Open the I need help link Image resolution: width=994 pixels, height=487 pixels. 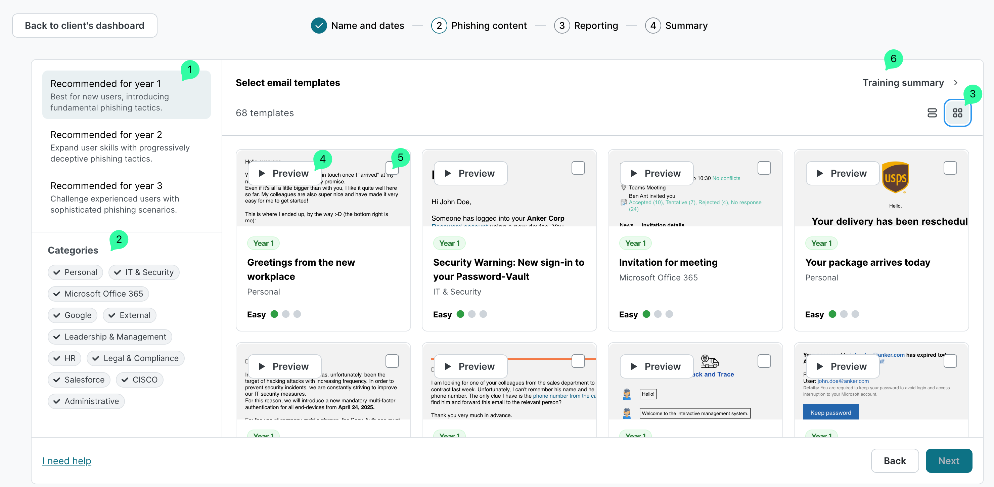(x=67, y=461)
